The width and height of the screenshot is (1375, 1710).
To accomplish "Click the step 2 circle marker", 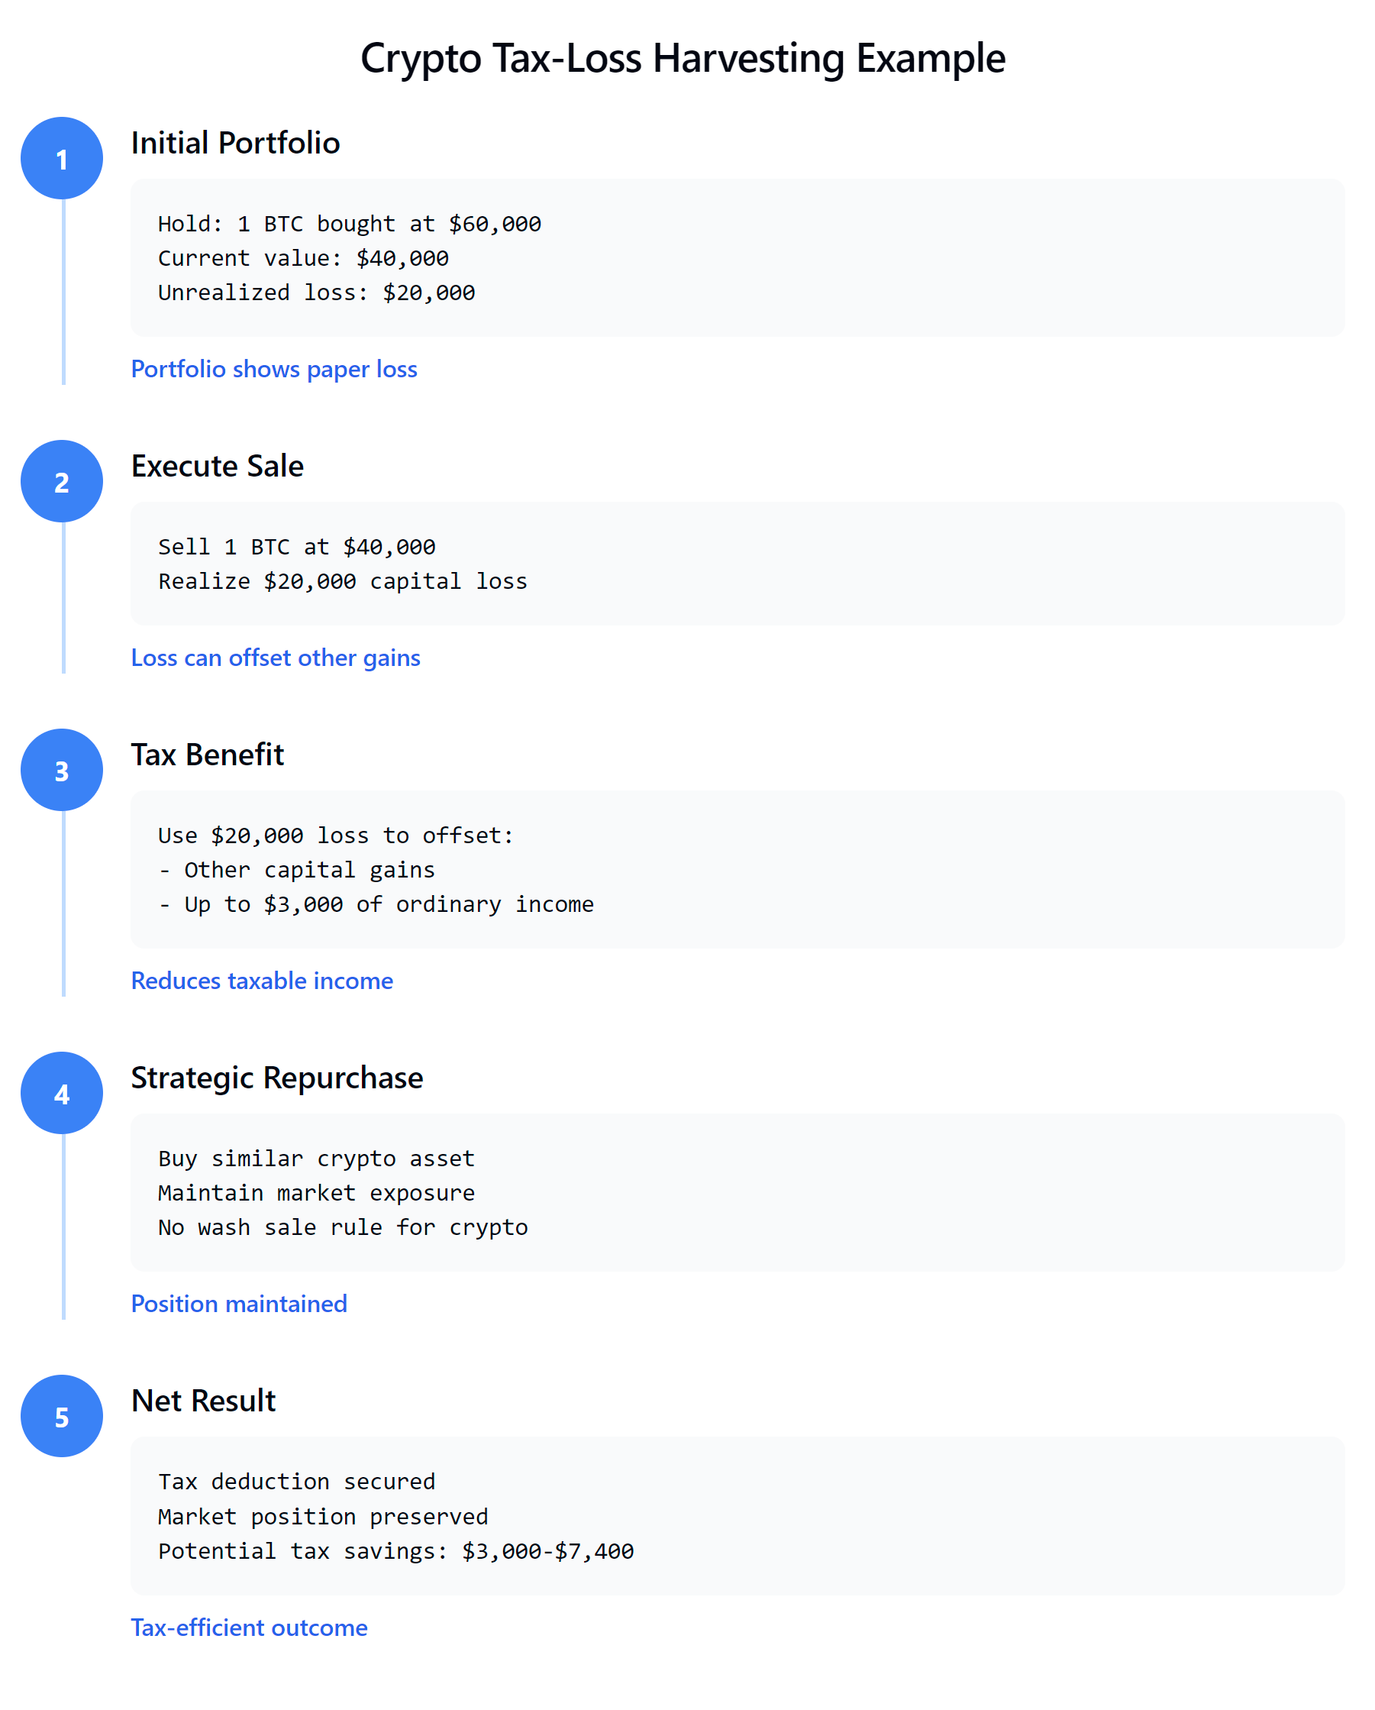I will tap(62, 481).
